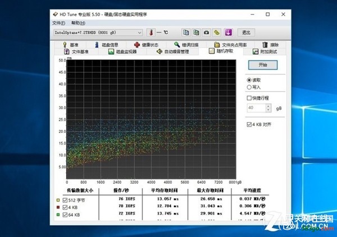Click the random access scatter graph

tap(151, 119)
